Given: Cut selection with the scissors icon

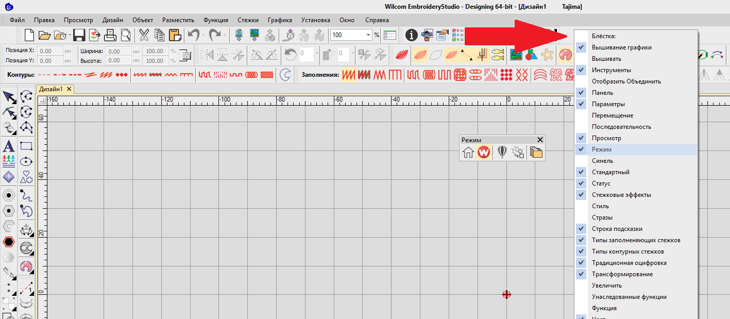Looking at the screenshot, I should click(144, 35).
